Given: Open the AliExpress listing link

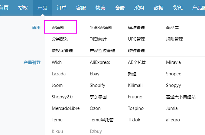Looking at the screenshot, I should 100,62.
